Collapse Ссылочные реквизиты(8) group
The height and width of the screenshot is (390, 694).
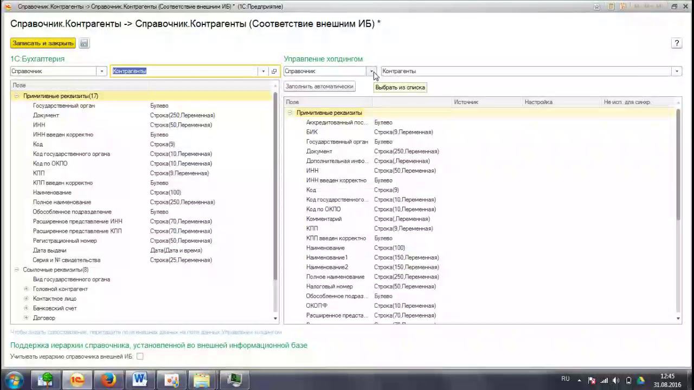point(17,270)
